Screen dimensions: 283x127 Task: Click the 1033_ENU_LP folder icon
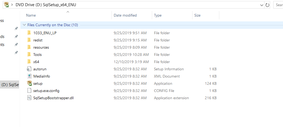click(x=29, y=33)
